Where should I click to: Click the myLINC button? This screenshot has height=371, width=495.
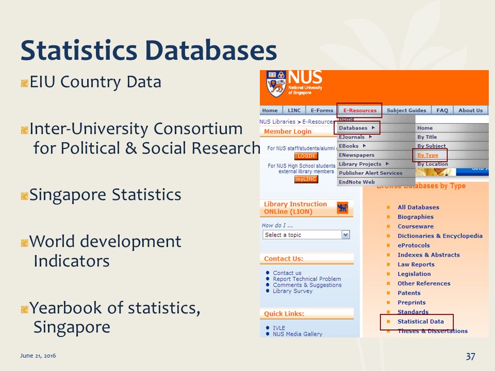306,179
